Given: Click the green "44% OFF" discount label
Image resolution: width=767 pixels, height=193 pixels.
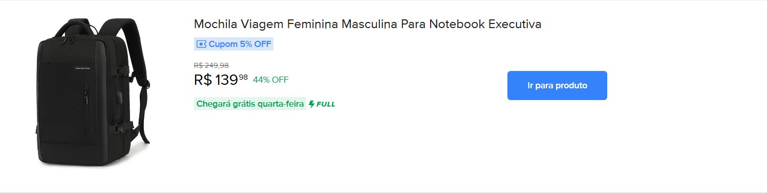Looking at the screenshot, I should (271, 80).
